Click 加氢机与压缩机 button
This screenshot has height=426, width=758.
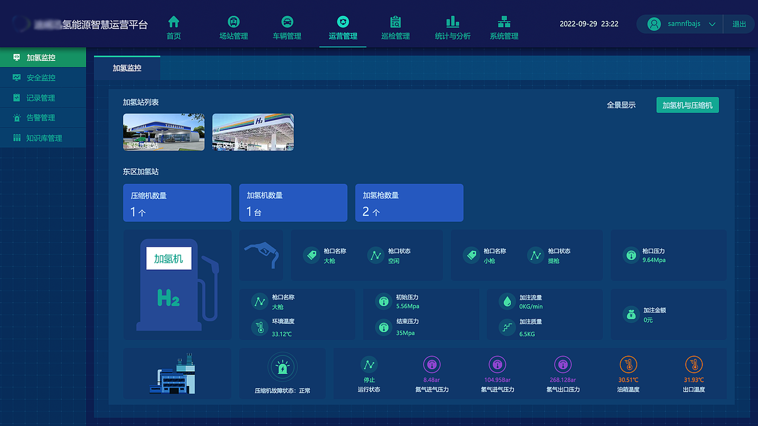tap(688, 105)
